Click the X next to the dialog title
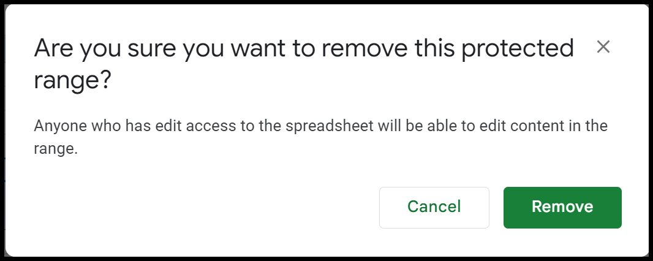Image resolution: width=653 pixels, height=261 pixels. click(603, 47)
